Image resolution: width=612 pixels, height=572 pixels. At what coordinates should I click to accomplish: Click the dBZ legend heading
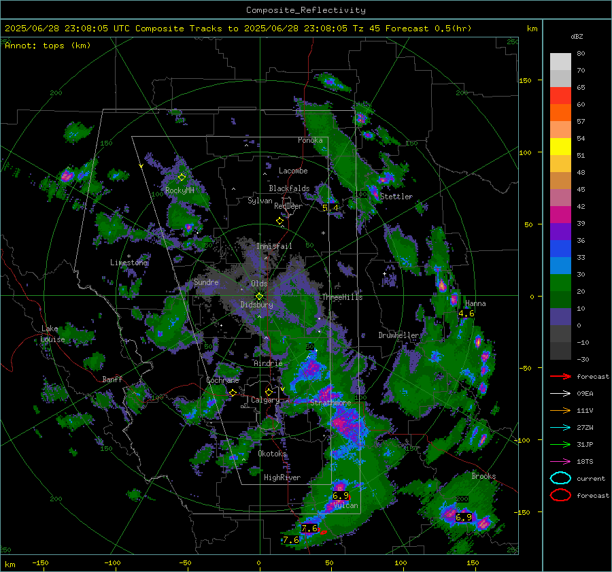pos(577,36)
